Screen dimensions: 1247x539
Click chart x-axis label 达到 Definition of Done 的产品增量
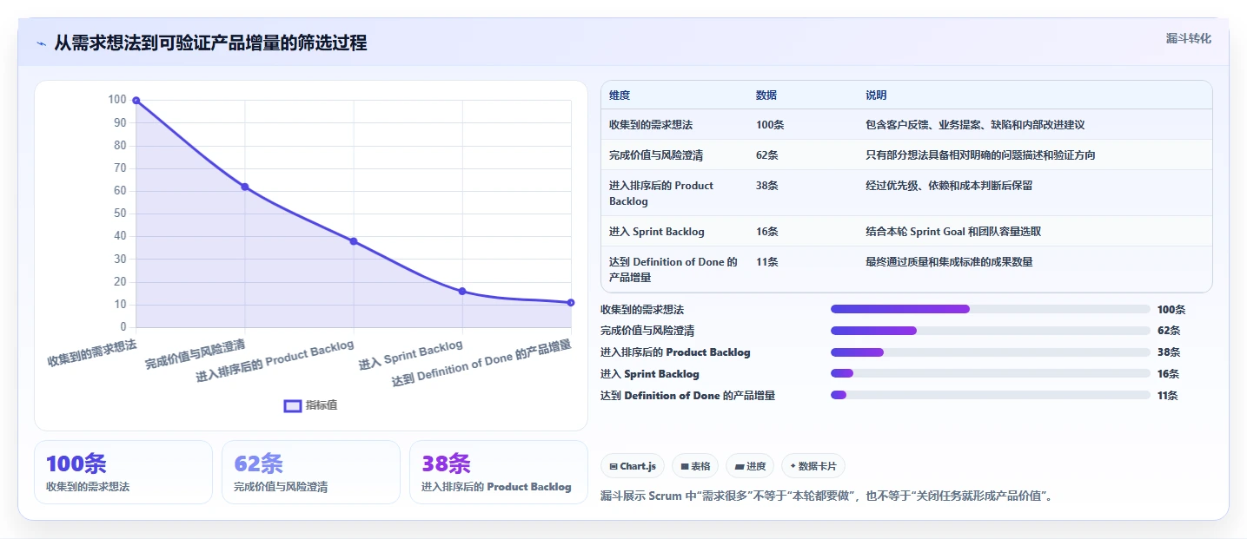[482, 363]
